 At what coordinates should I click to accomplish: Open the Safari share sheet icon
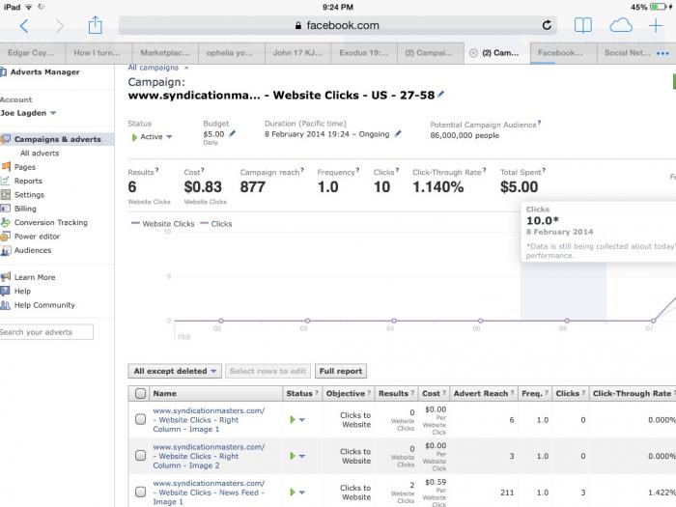point(96,25)
